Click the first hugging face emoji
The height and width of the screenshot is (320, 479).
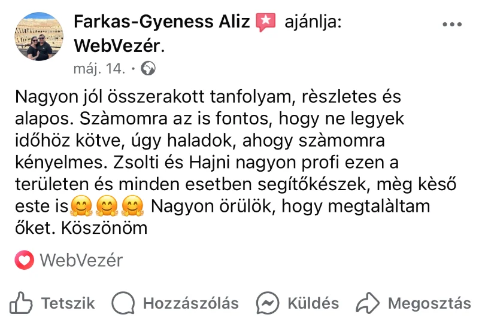(81, 206)
